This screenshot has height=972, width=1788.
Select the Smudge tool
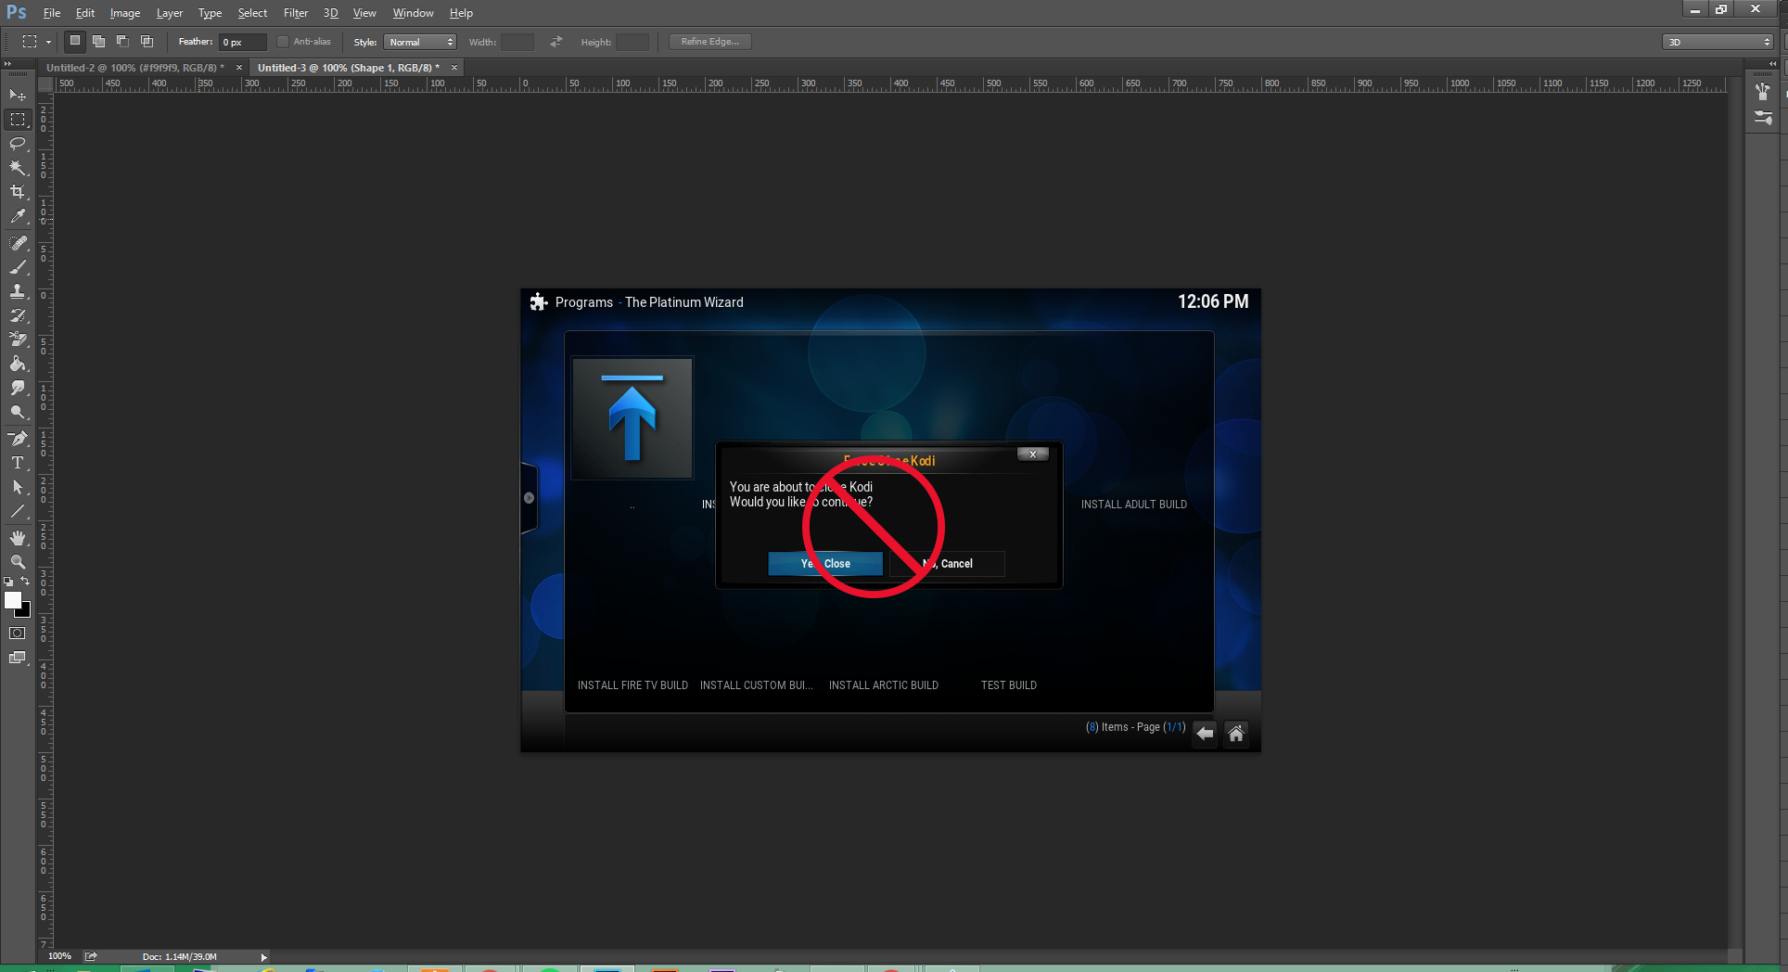18,388
